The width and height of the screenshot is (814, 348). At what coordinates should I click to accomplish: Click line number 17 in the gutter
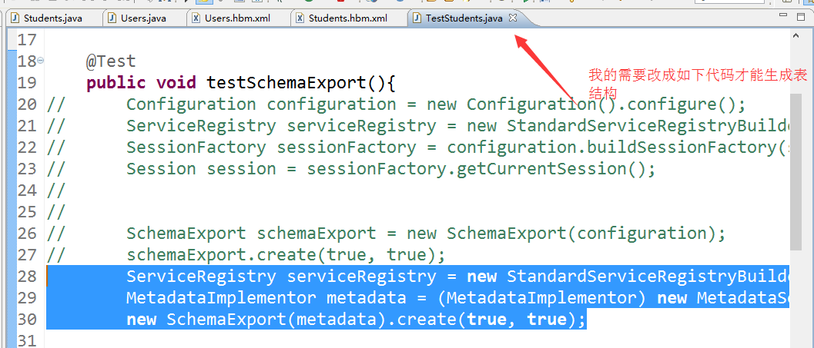pyautogui.click(x=27, y=40)
